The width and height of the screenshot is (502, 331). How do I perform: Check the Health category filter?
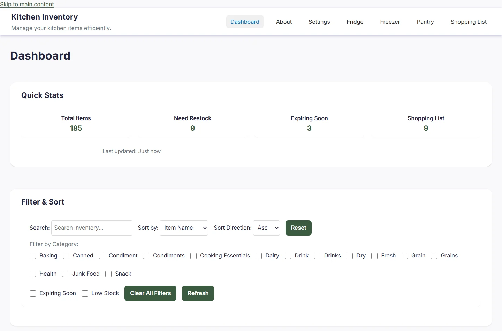click(x=33, y=274)
